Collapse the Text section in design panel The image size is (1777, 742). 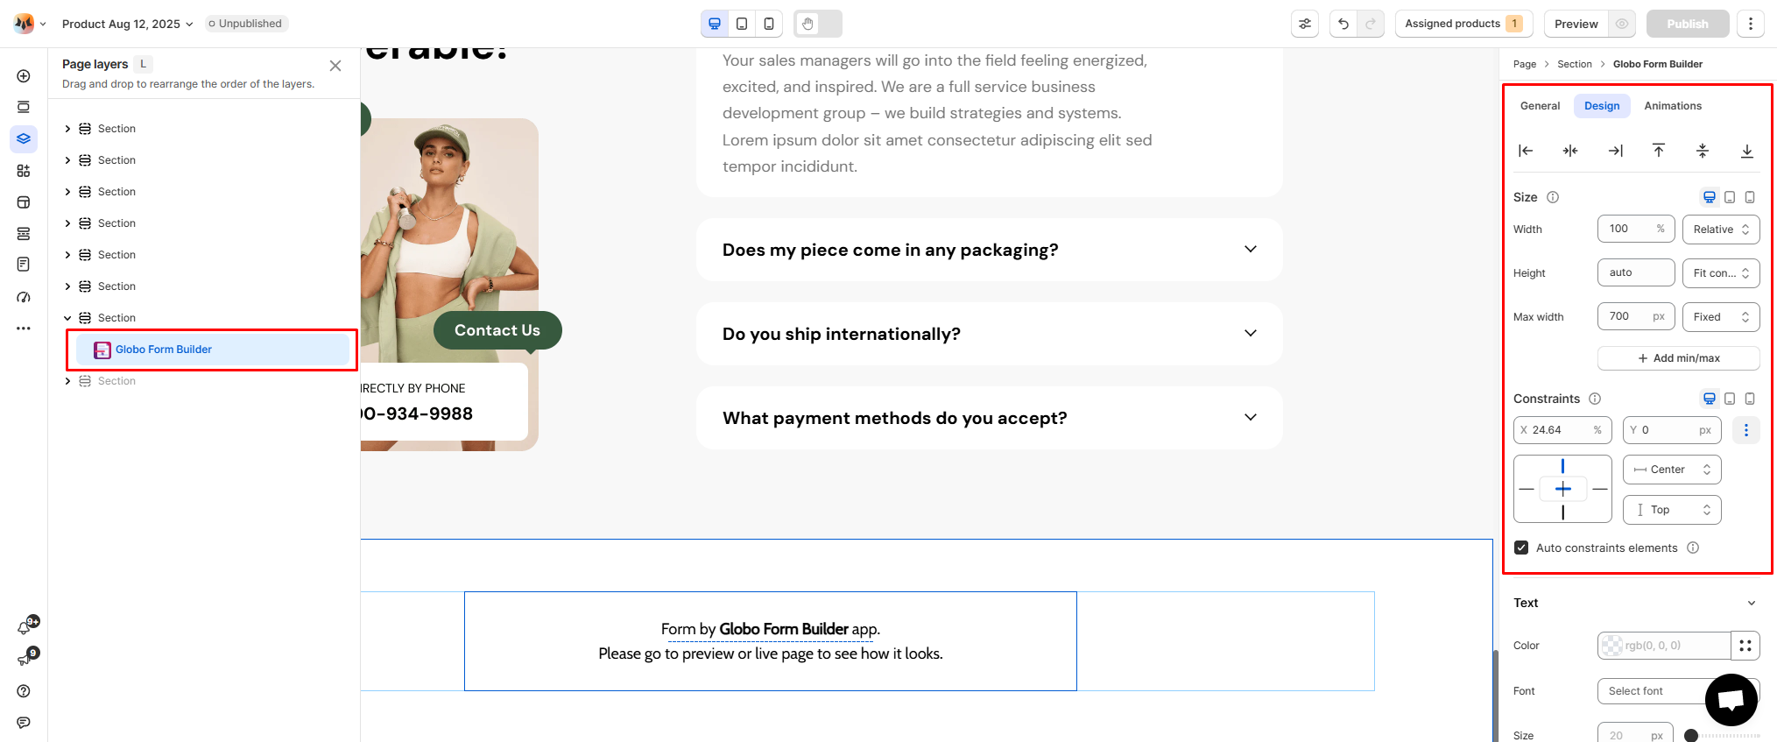(1752, 603)
